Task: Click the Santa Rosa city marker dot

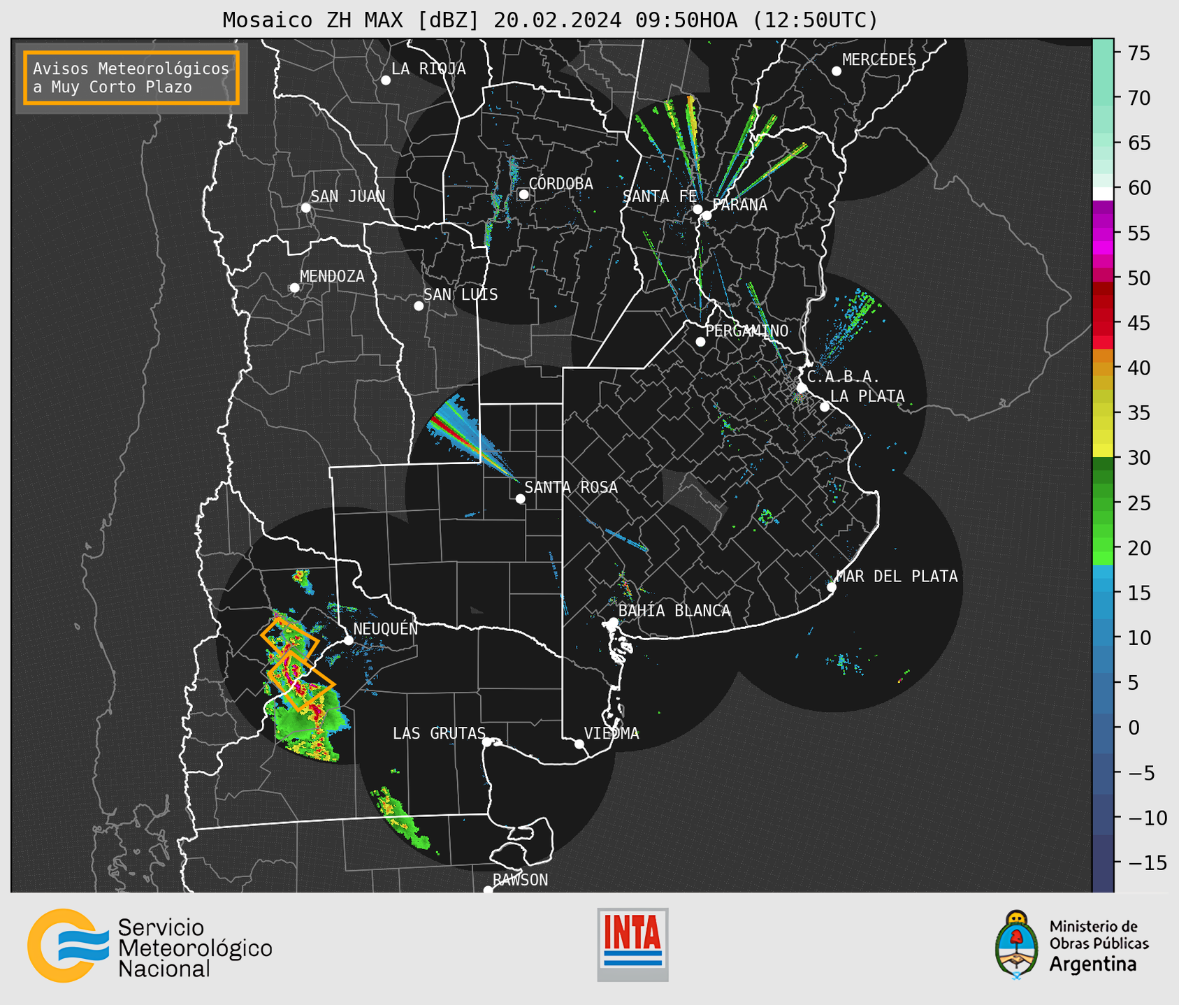Action: click(x=520, y=499)
